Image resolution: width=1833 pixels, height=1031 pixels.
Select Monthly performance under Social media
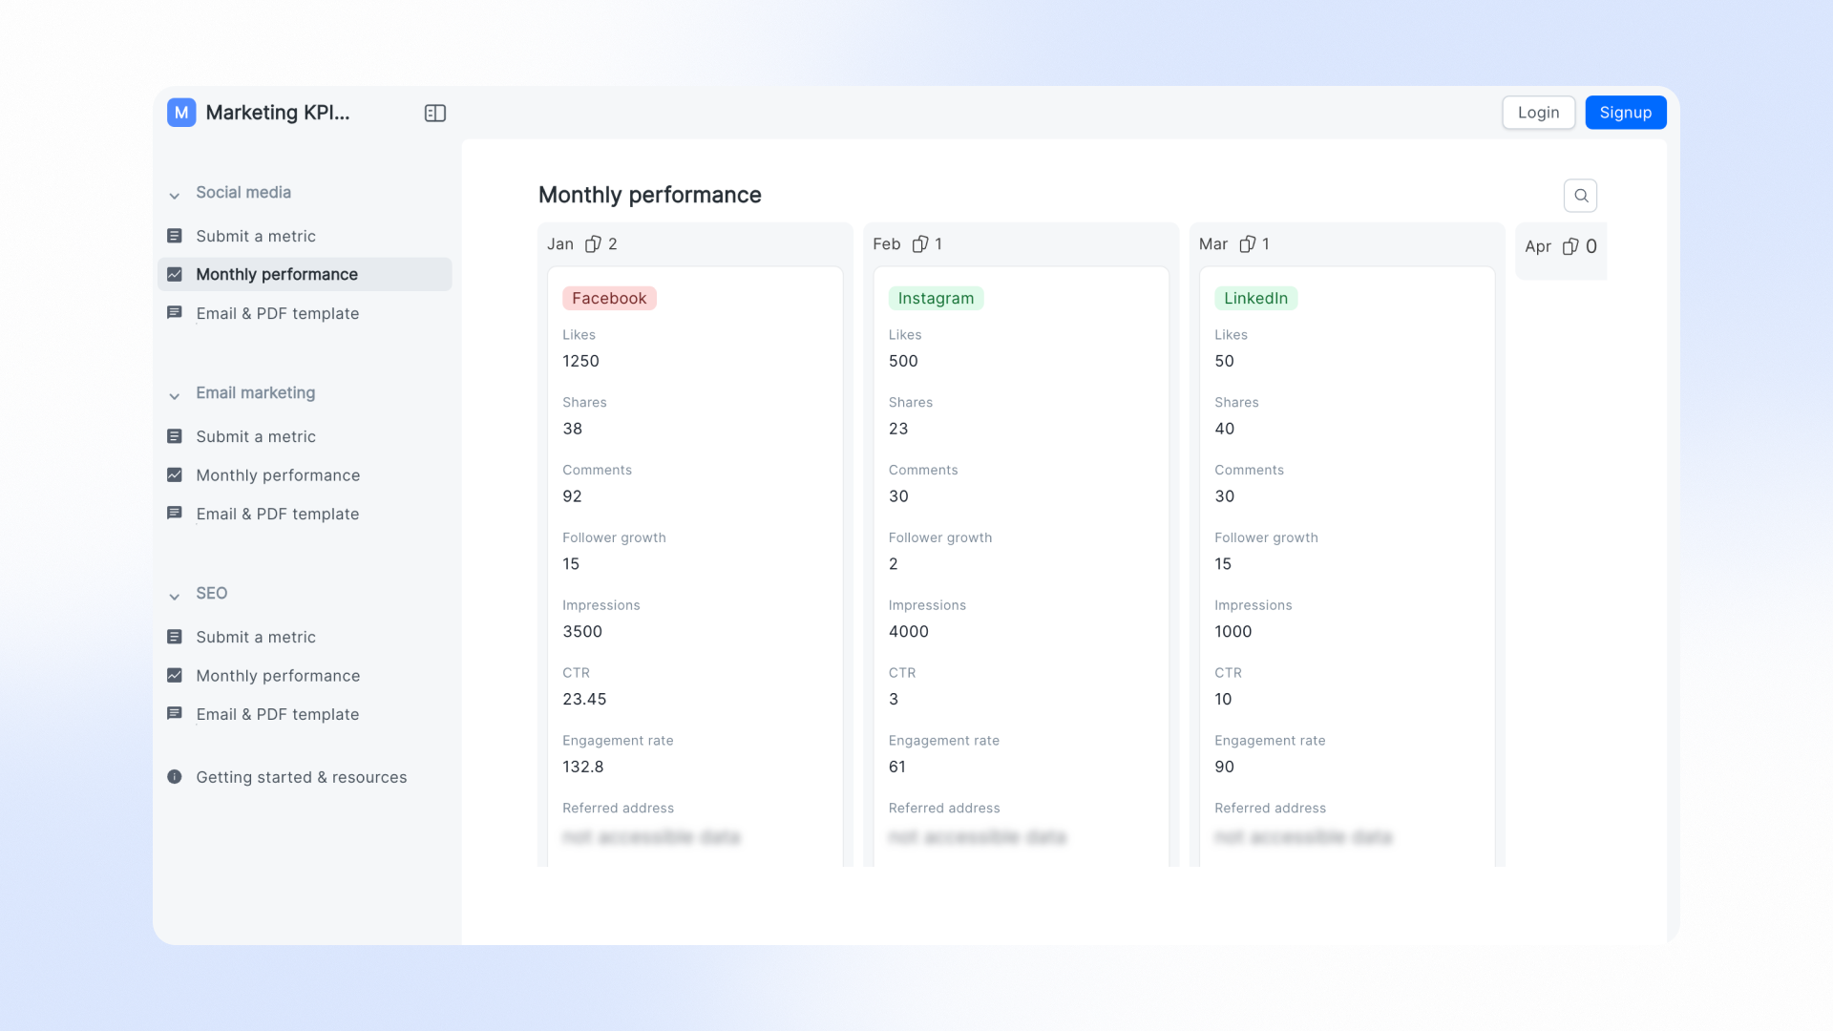coord(305,274)
